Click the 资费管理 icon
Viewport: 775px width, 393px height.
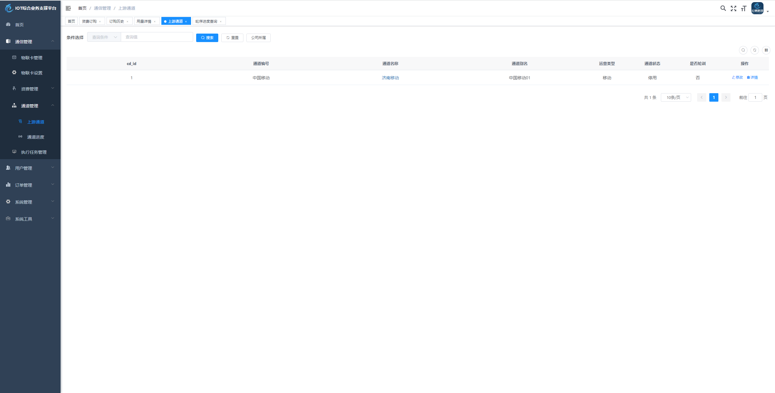[x=14, y=88]
